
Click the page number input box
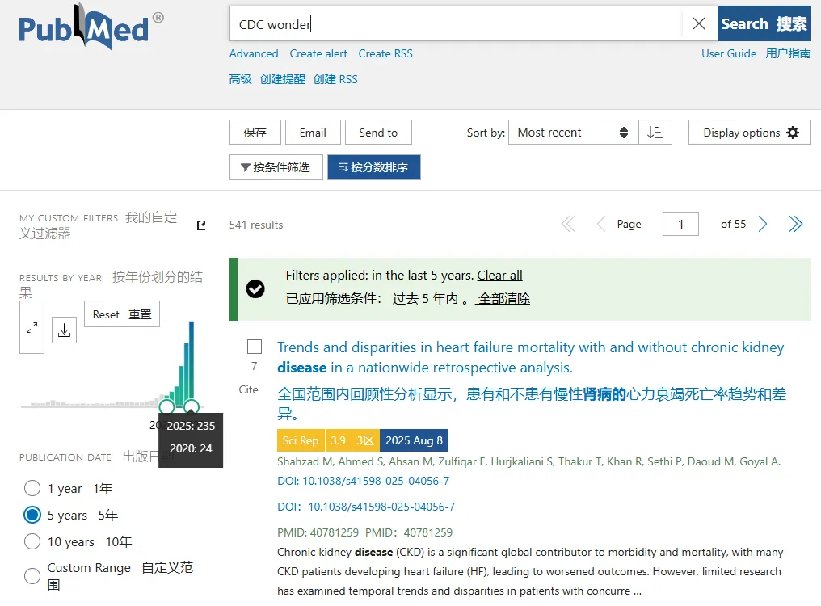(680, 224)
